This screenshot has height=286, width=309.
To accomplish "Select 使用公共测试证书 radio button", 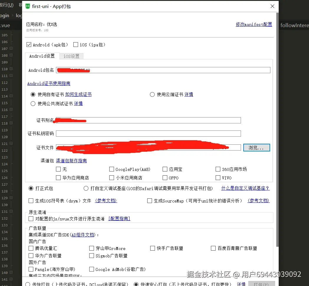I will pos(33,104).
